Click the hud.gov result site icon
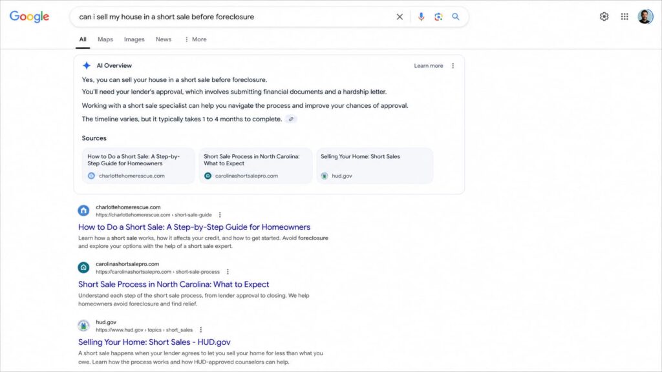The width and height of the screenshot is (662, 372). pyautogui.click(x=83, y=325)
